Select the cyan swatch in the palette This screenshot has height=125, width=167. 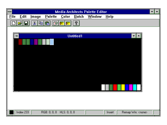[135, 87]
